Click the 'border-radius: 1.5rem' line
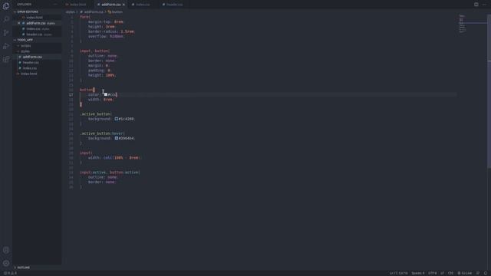Image resolution: width=491 pixels, height=276 pixels. [111, 31]
